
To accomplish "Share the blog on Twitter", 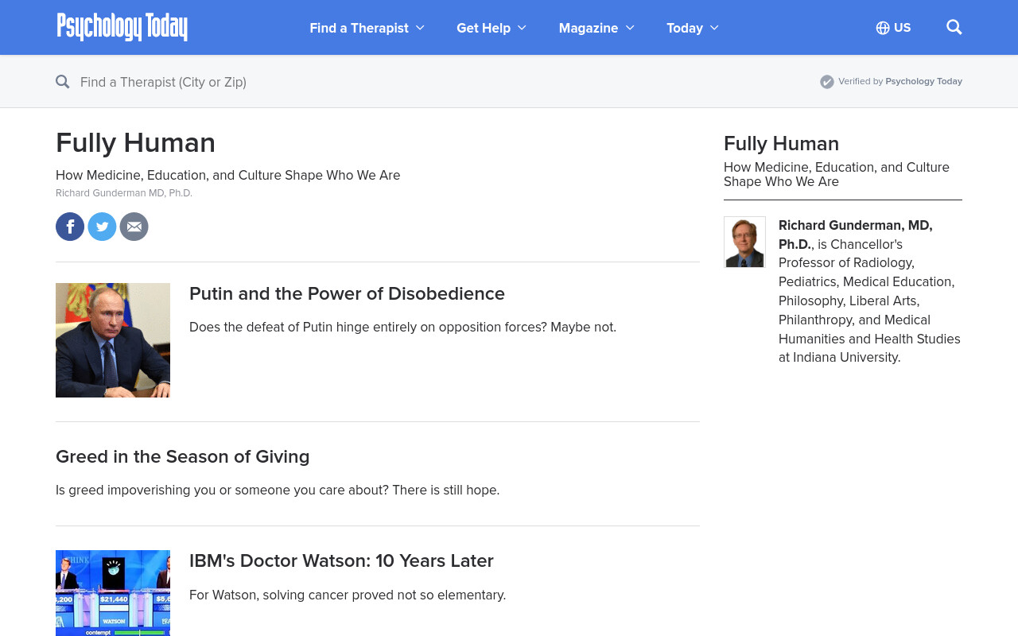I will tap(102, 227).
